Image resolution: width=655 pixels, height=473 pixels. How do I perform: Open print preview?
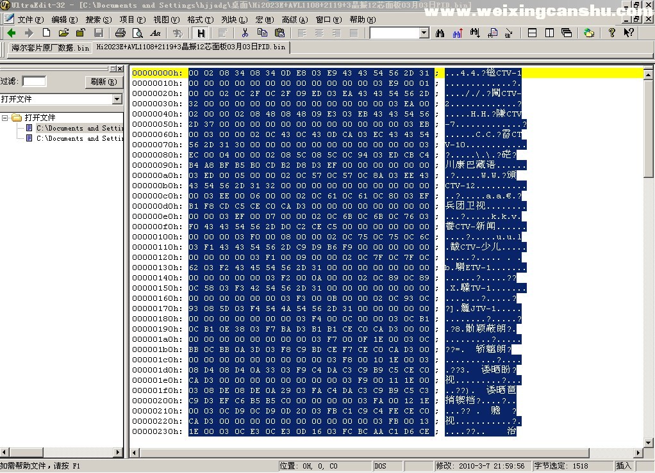(137, 33)
